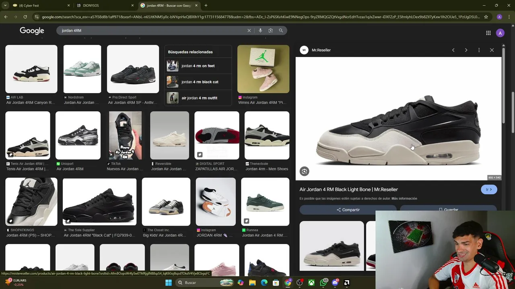The height and width of the screenshot is (289, 515).
Task: Open the TikTok Nuevos Air Jordan thumbnail
Action: 125,135
